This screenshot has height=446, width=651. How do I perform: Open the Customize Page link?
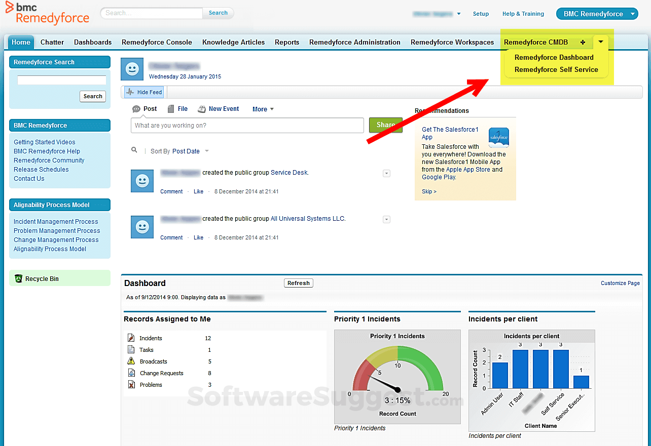pyautogui.click(x=620, y=283)
